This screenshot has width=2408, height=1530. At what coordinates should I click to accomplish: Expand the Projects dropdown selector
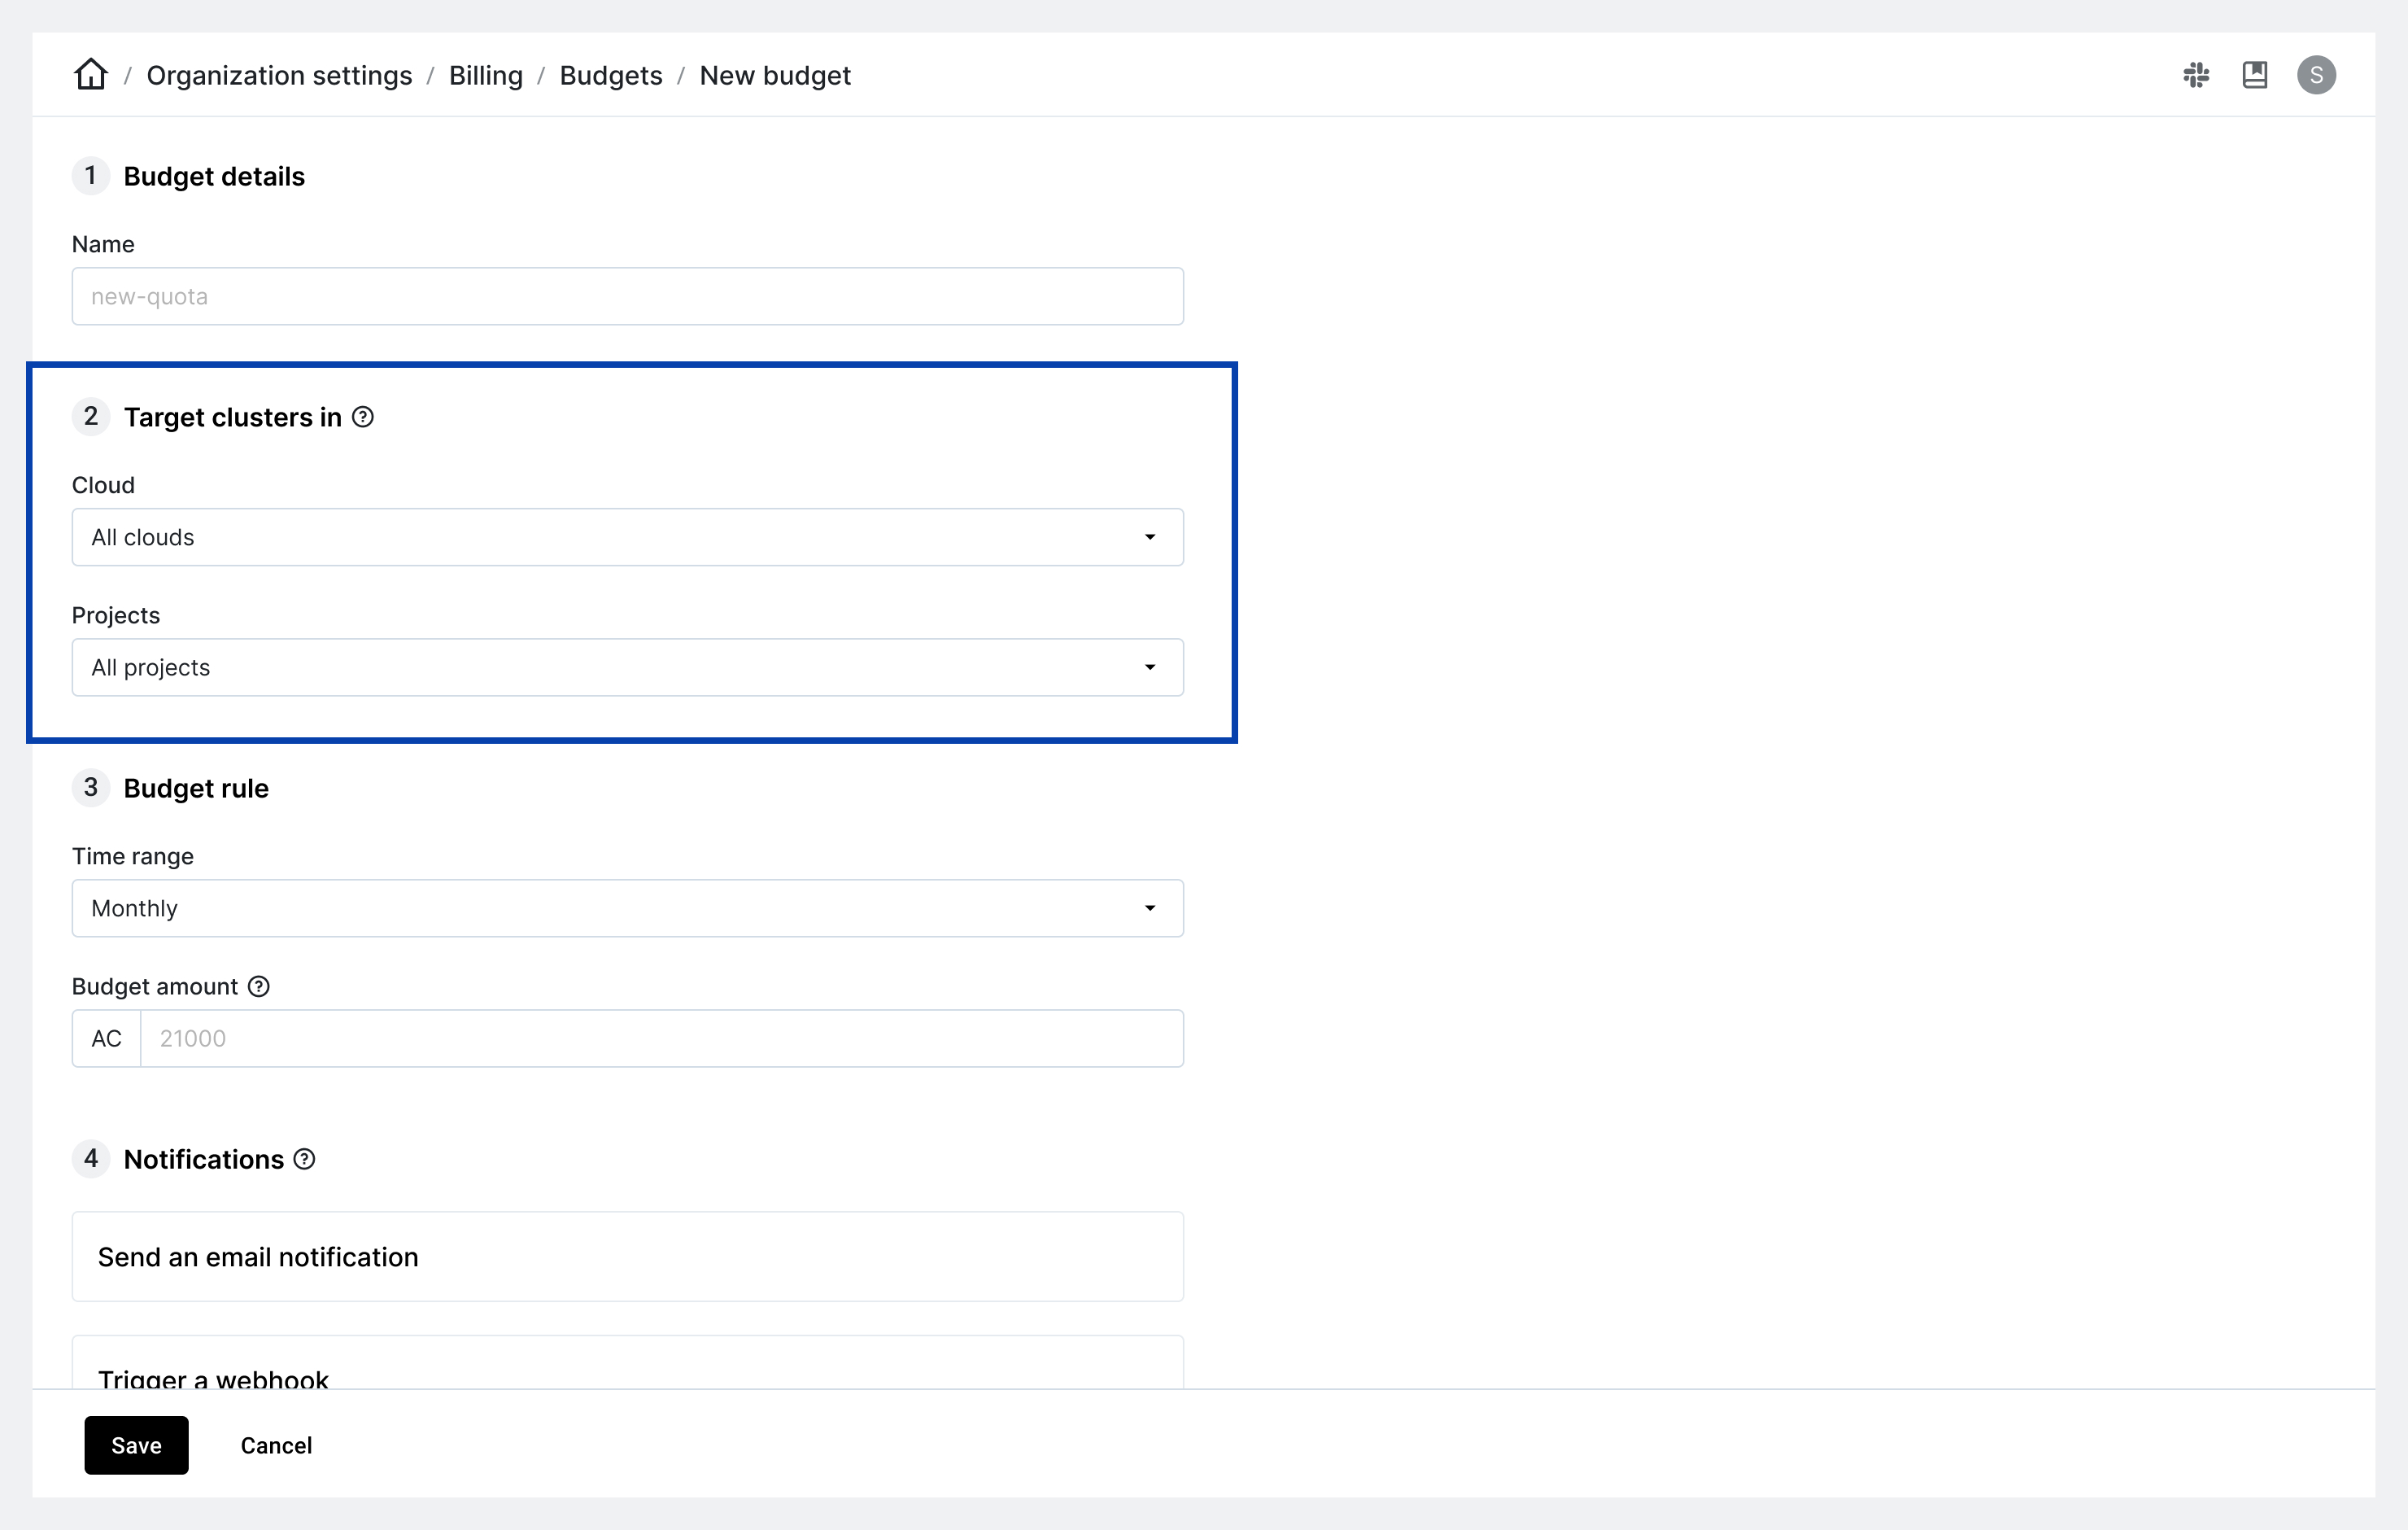(x=626, y=666)
